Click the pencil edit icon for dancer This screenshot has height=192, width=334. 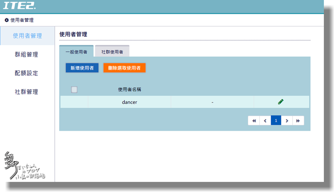(281, 102)
